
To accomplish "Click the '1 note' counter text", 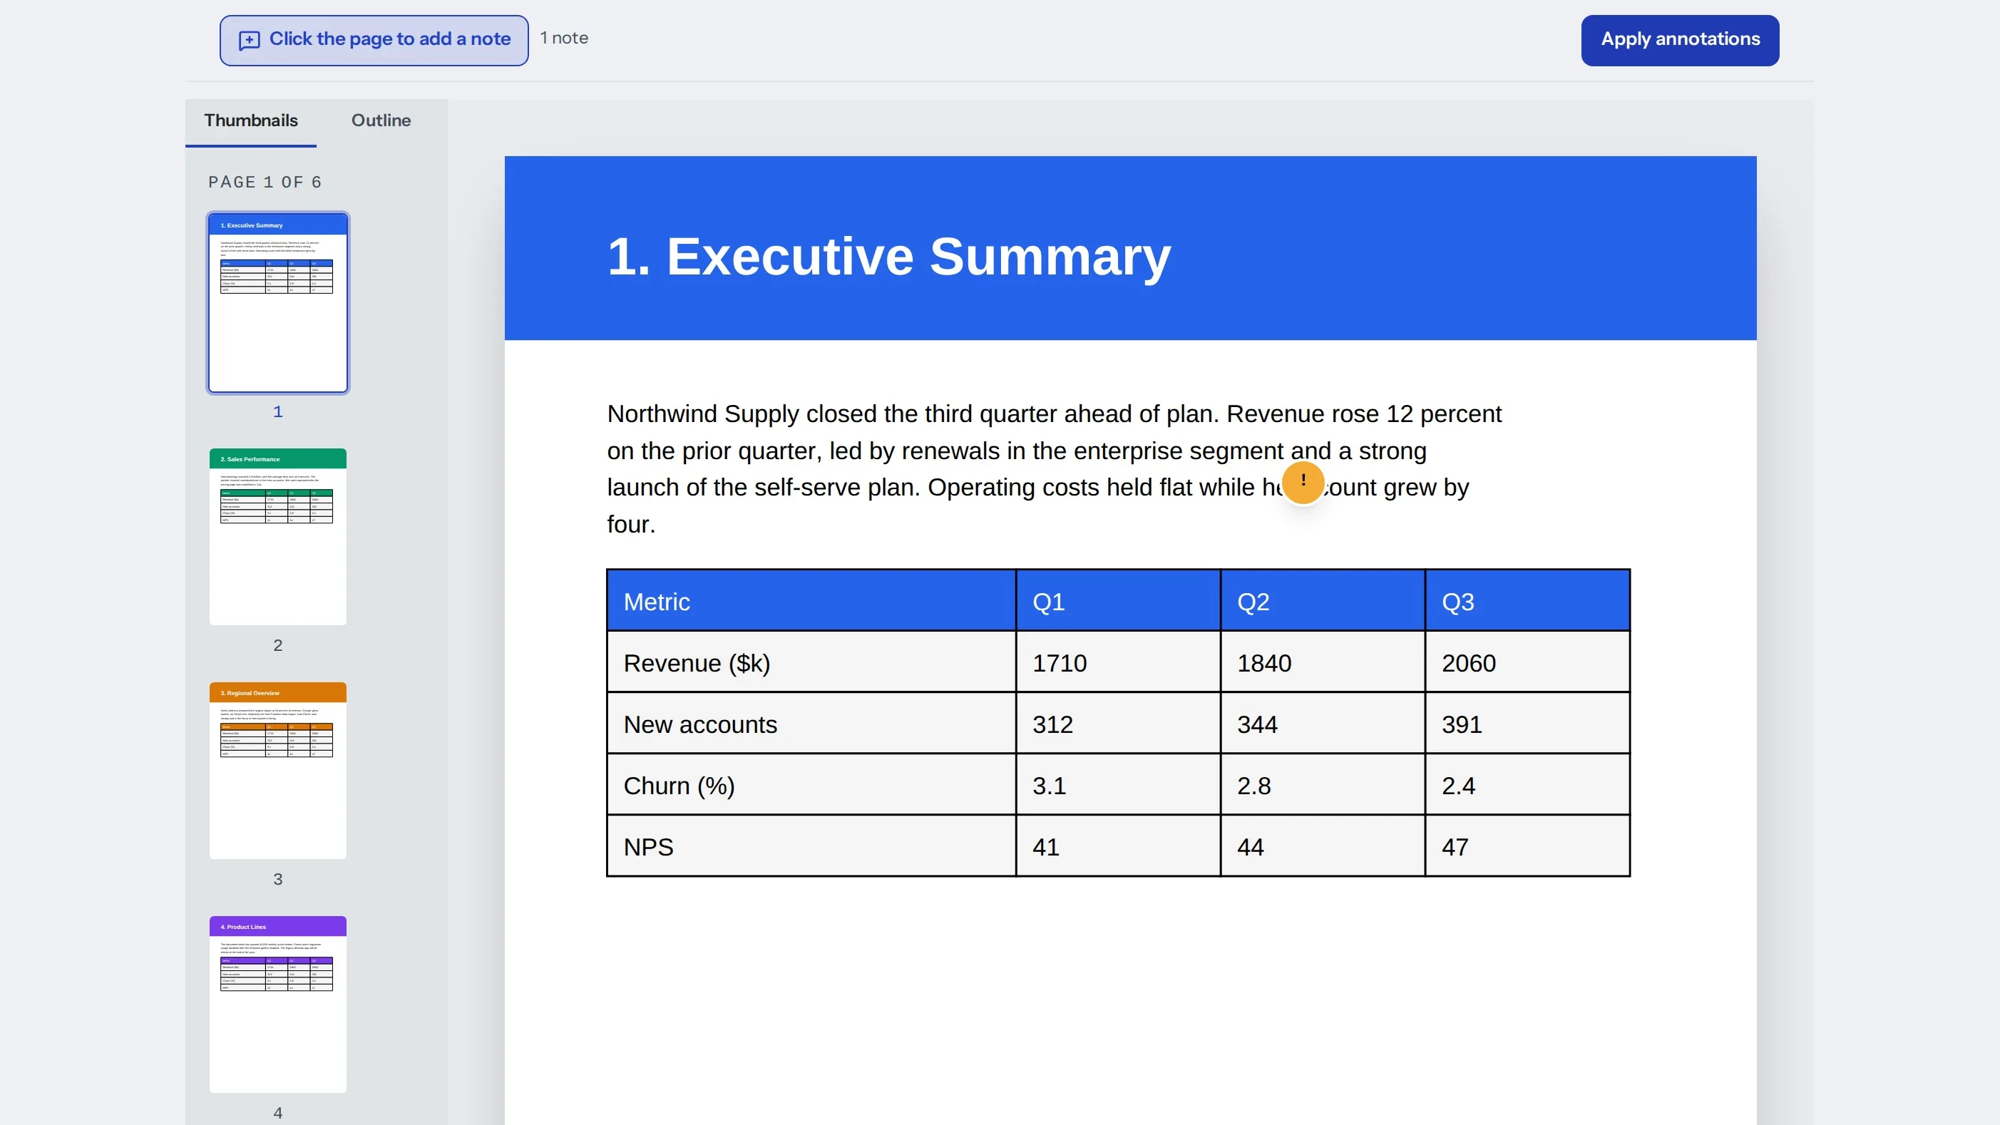I will (x=564, y=38).
